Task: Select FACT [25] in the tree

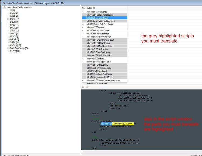Action: (x=15, y=16)
